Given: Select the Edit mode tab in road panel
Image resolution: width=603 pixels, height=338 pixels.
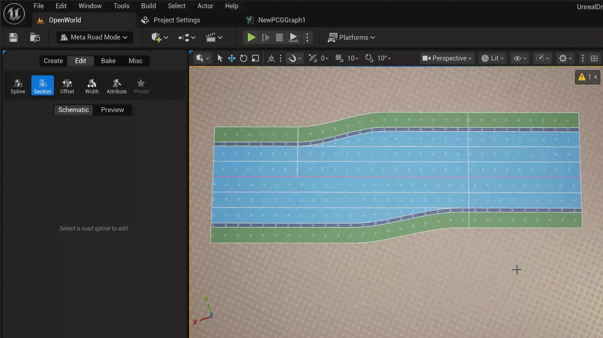Looking at the screenshot, I should (81, 61).
